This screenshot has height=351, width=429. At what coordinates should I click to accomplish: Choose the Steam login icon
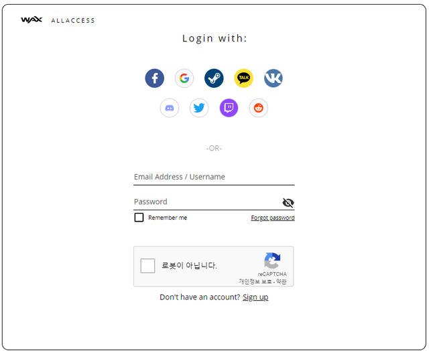tap(214, 78)
